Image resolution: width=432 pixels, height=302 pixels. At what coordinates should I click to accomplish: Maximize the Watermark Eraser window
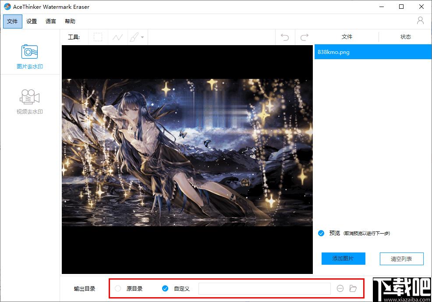click(401, 7)
